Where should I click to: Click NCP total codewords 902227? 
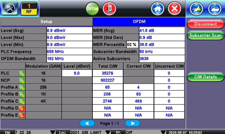pos(107,80)
